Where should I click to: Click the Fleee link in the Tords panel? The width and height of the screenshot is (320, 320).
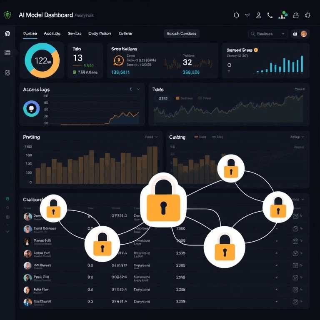(x=300, y=89)
